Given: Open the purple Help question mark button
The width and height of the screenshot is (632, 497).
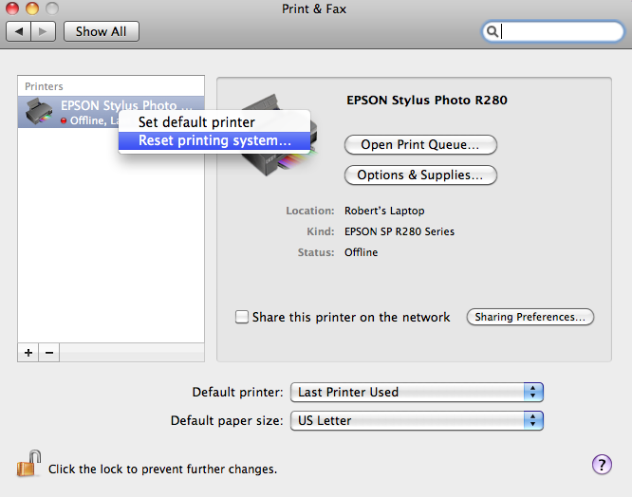Looking at the screenshot, I should (x=602, y=464).
